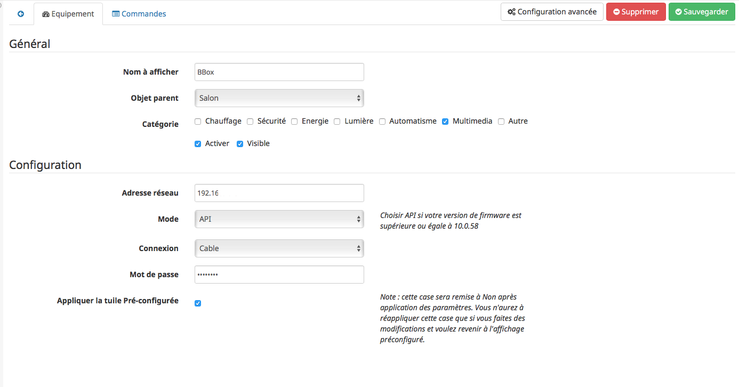The height and width of the screenshot is (387, 739).
Task: Check the Chauffage category
Action: [198, 122]
